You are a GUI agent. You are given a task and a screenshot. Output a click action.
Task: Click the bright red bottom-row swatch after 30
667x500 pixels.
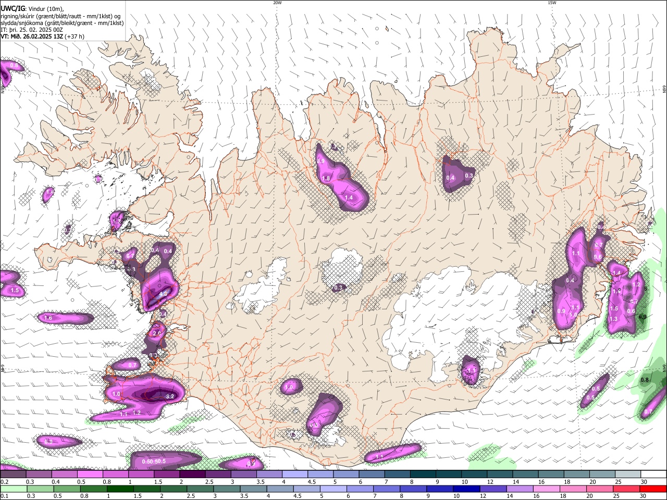(x=653, y=489)
